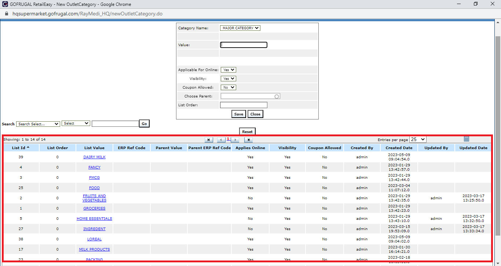Go to the previous page of results

pyautogui.click(x=221, y=140)
